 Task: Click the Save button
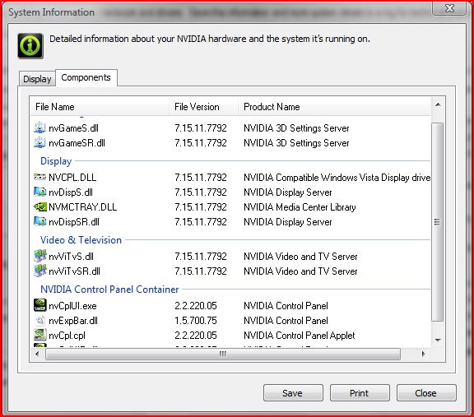tap(293, 393)
